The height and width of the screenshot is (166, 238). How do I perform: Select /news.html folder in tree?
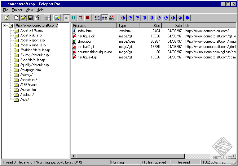click(29, 90)
